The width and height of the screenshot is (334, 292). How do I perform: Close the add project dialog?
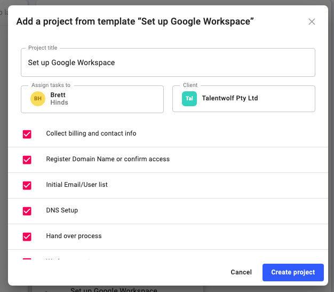click(312, 21)
